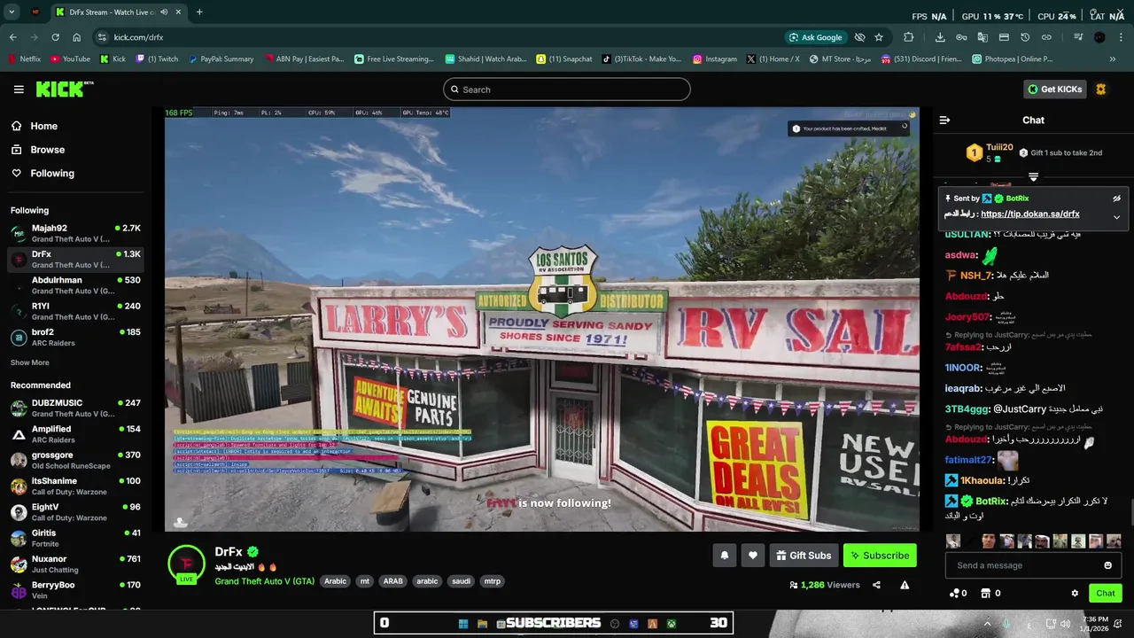The image size is (1134, 638).
Task: Click the green Chat send button
Action: [x=1106, y=594]
